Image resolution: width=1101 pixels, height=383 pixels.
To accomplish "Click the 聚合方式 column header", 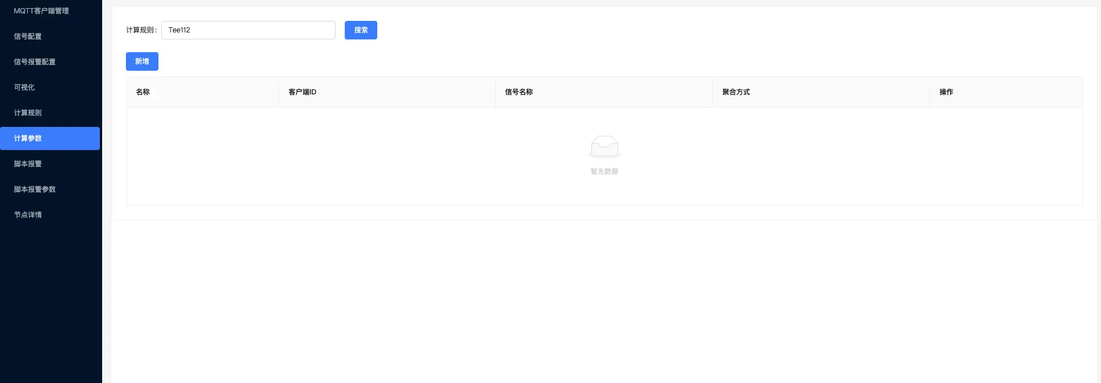I will click(x=821, y=92).
